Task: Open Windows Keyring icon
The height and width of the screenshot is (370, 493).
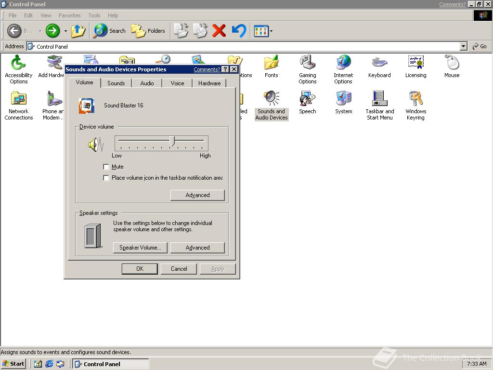Action: coord(415,106)
